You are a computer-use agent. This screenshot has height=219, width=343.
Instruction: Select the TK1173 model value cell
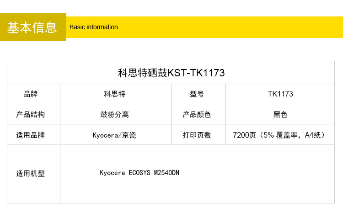point(280,94)
